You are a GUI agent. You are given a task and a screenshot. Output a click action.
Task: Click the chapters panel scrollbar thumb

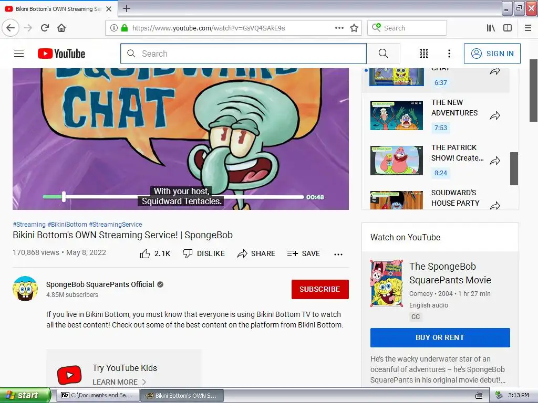(514, 168)
